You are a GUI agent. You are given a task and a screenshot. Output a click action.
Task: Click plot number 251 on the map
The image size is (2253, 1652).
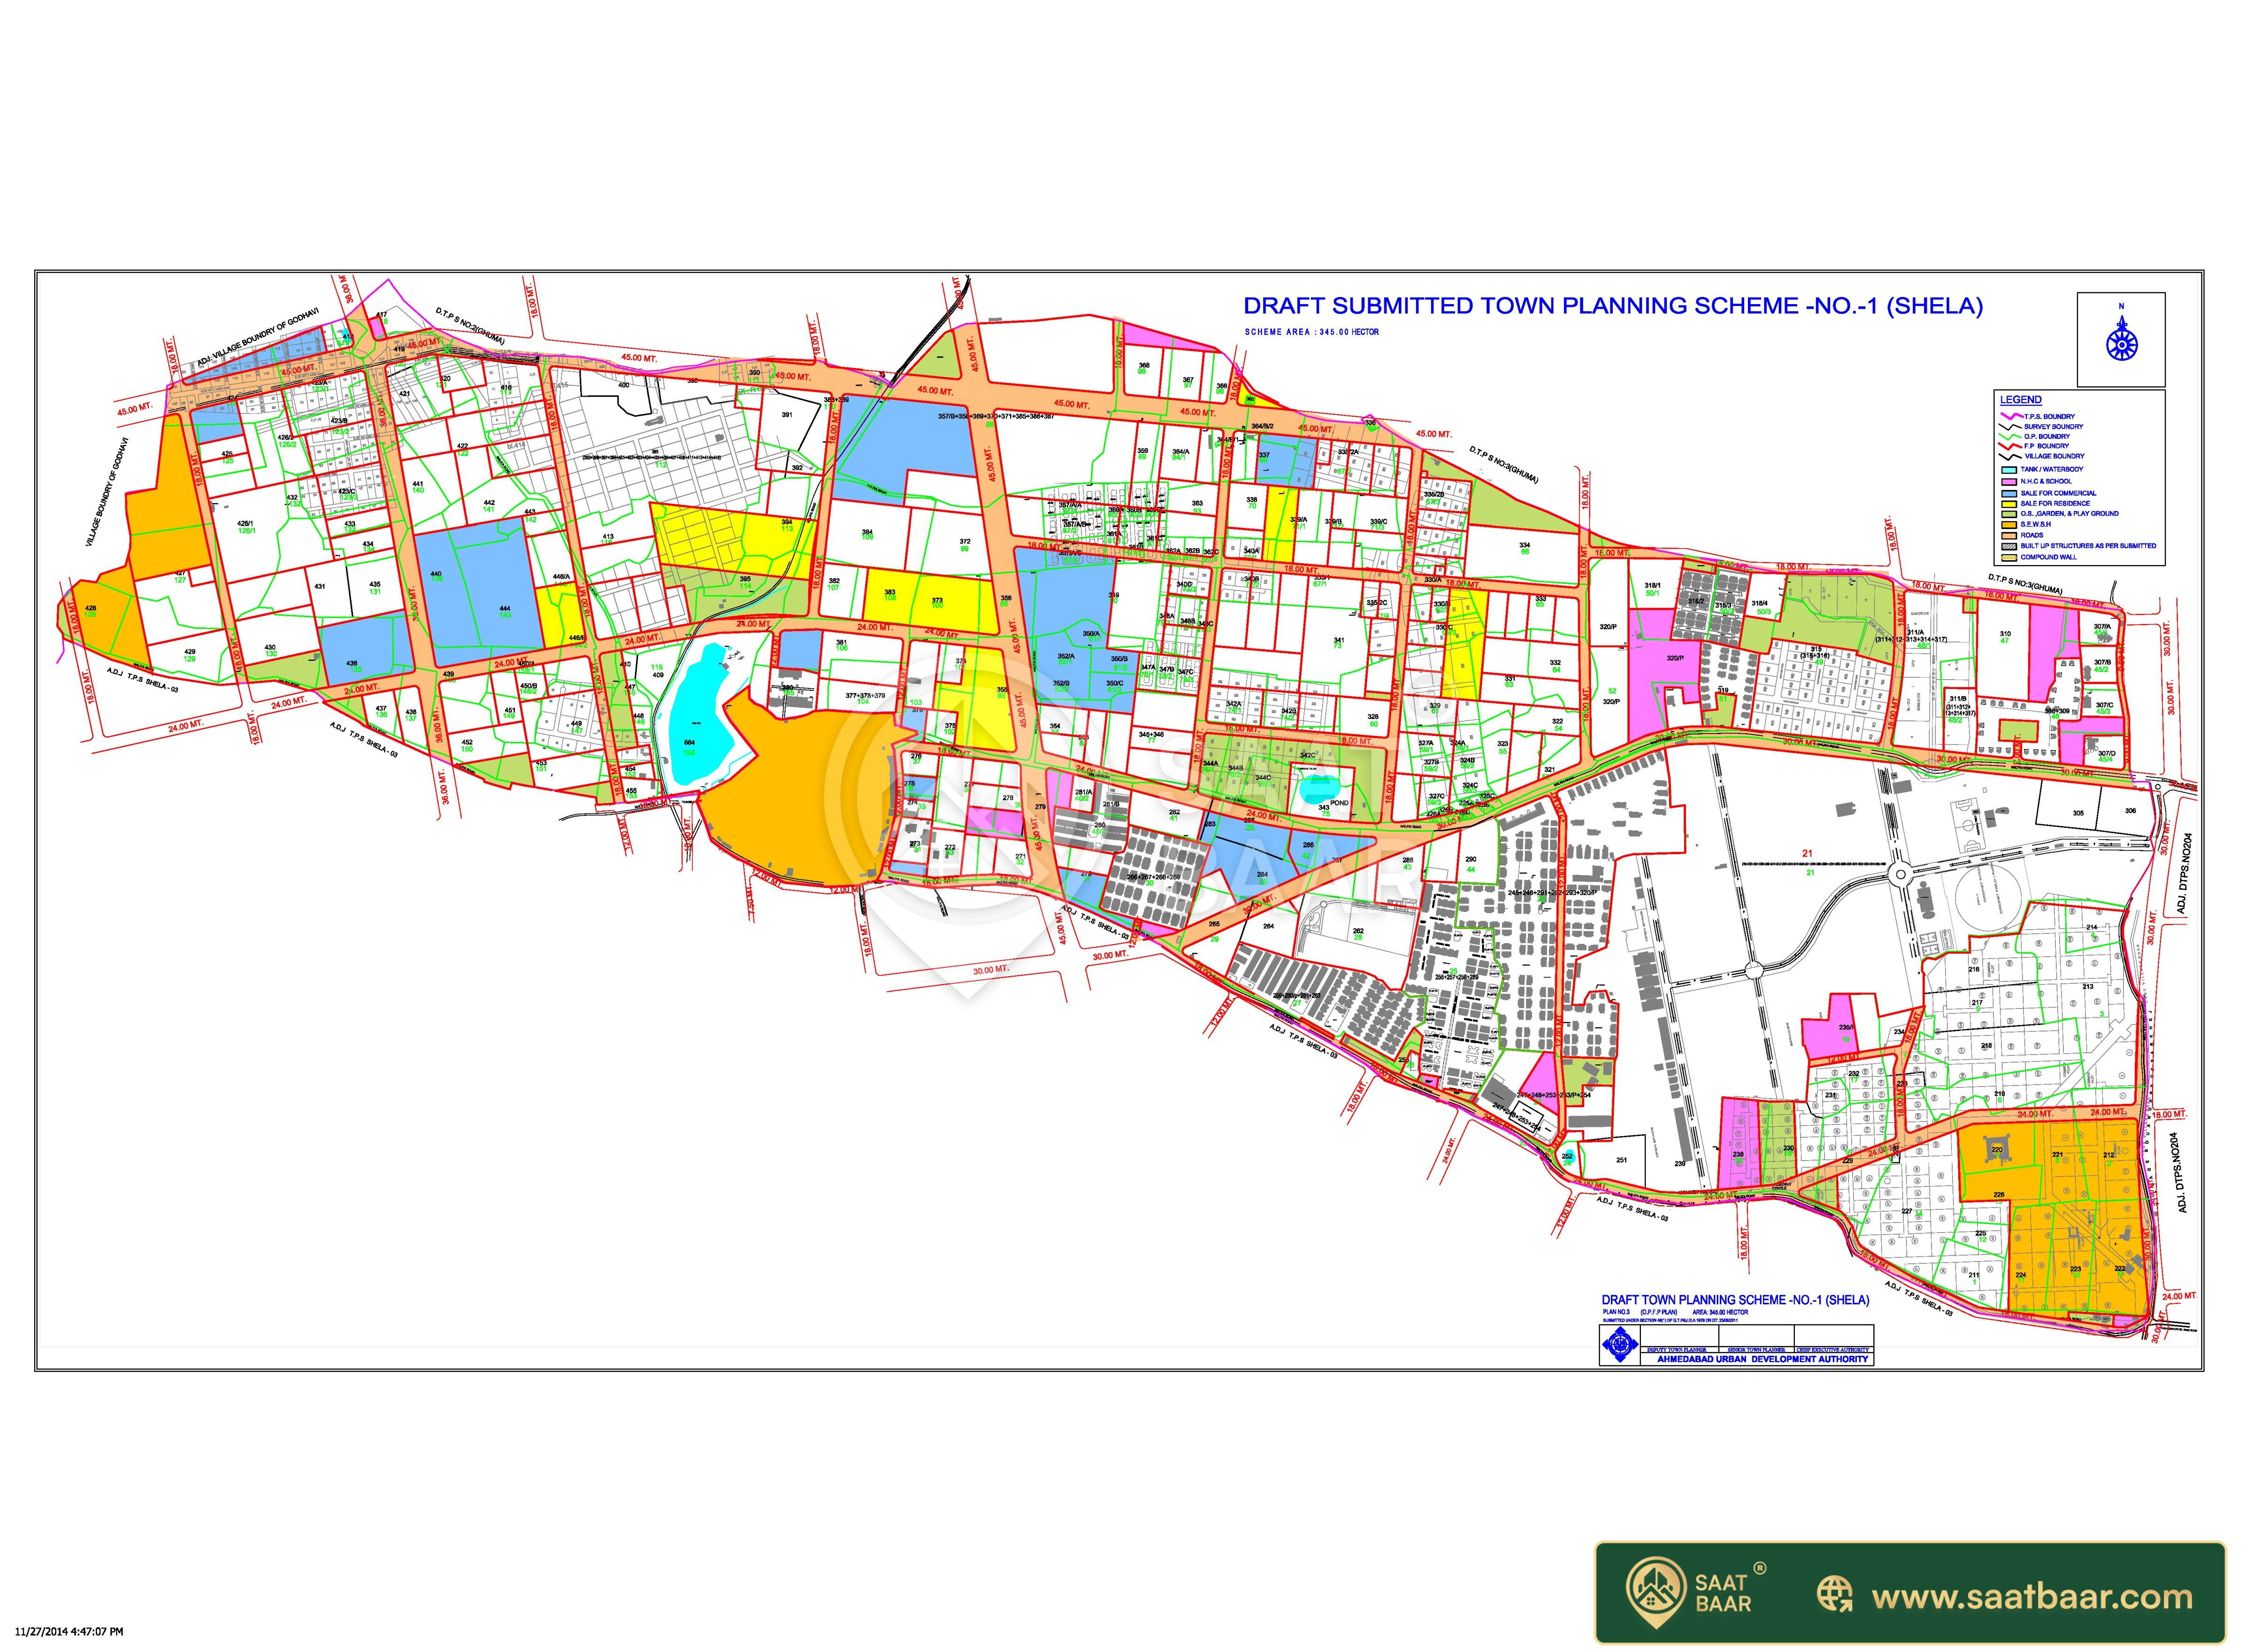pyautogui.click(x=1621, y=1160)
